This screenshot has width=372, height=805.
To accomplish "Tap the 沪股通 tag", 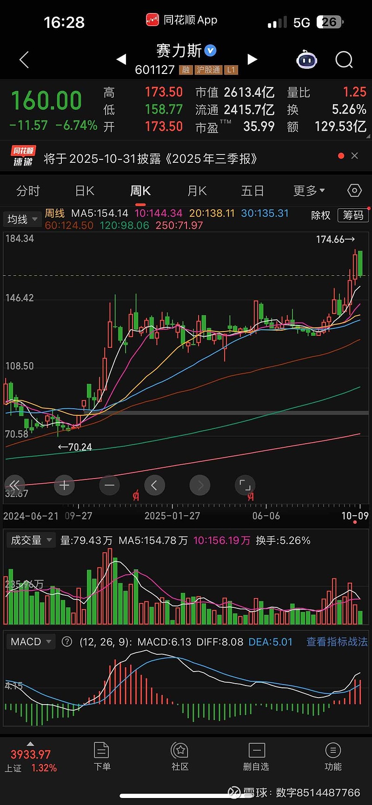I will 208,70.
